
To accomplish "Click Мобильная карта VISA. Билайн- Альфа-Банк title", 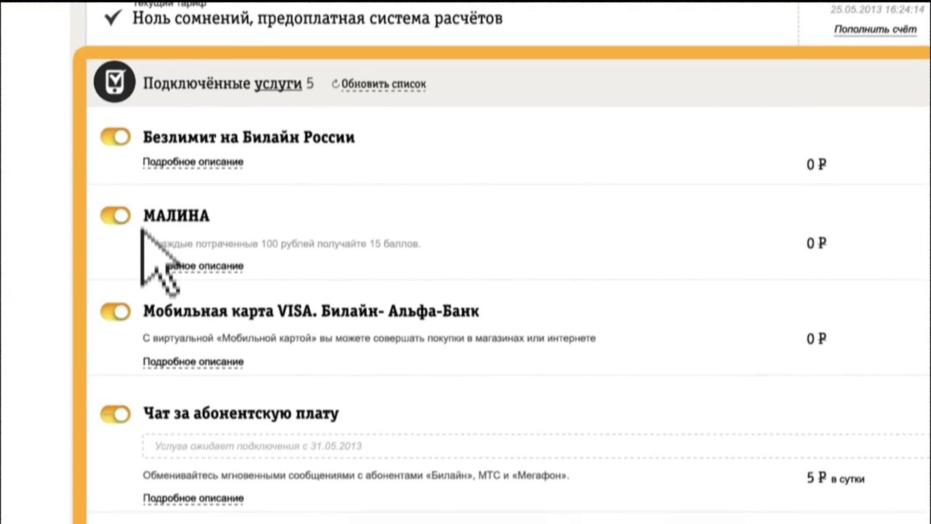I will point(311,311).
